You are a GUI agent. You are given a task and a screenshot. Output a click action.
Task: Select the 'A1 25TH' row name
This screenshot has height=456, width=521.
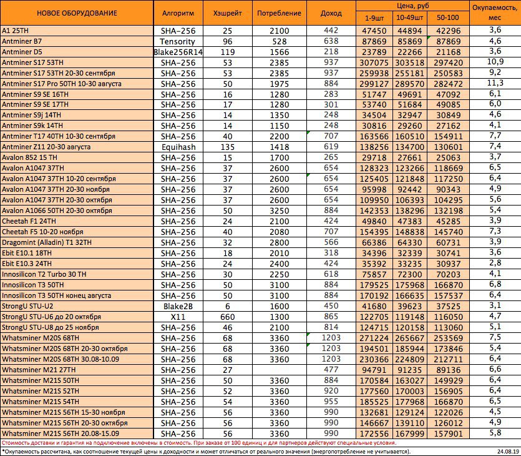pos(77,31)
